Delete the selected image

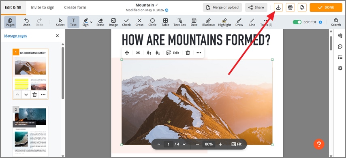pyautogui.click(x=188, y=53)
